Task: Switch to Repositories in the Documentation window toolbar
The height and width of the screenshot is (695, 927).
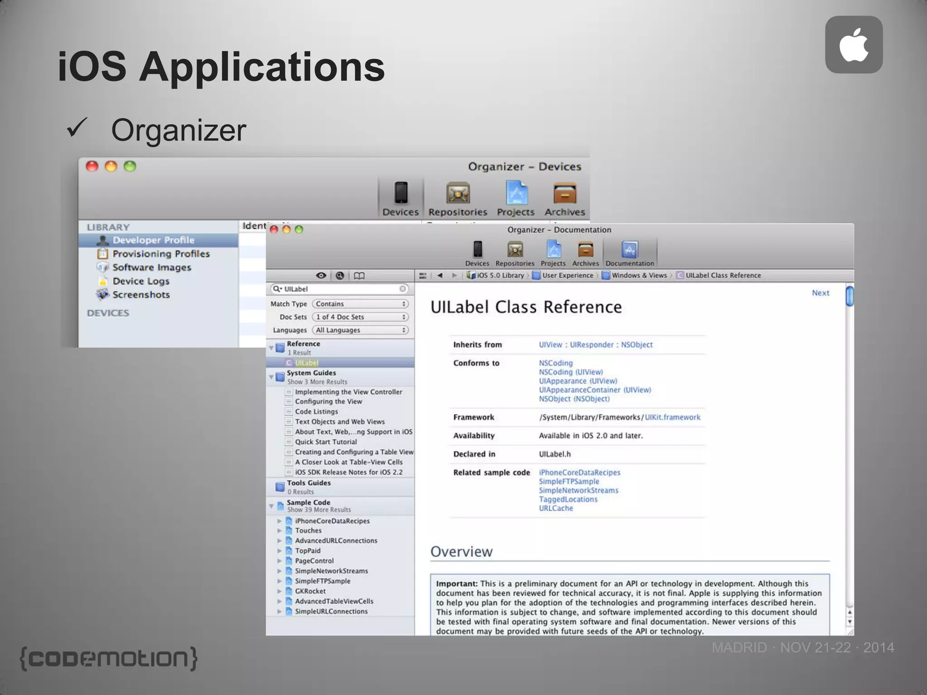Action: 515,253
